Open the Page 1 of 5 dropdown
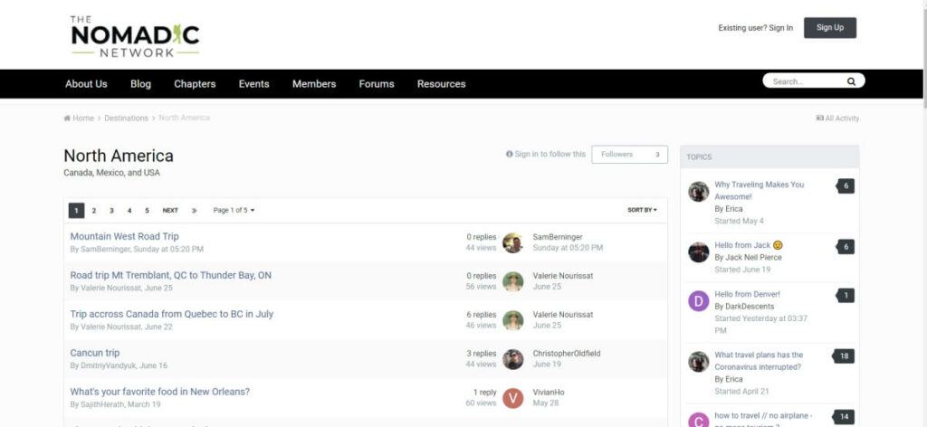Image resolution: width=927 pixels, height=427 pixels. 234,210
